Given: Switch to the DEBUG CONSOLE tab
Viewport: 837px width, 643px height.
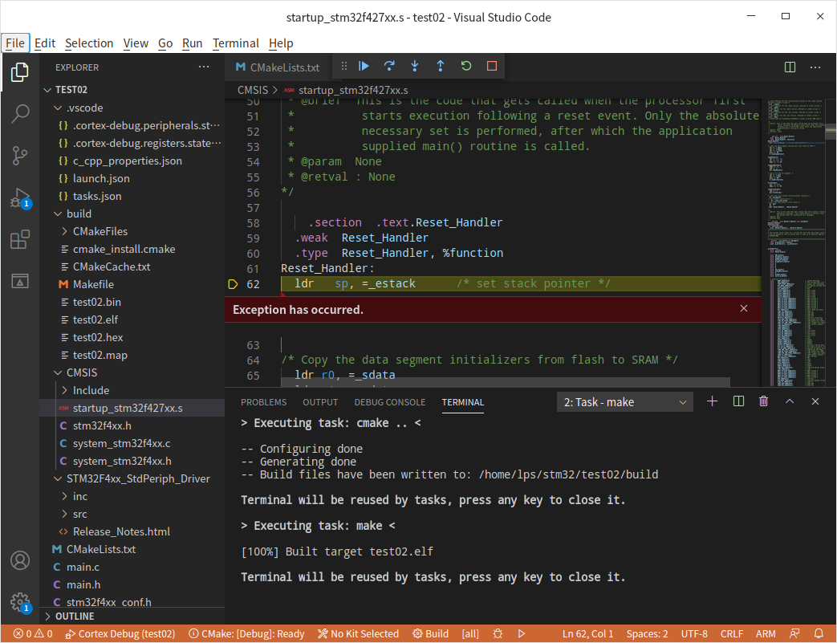Looking at the screenshot, I should tap(389, 401).
